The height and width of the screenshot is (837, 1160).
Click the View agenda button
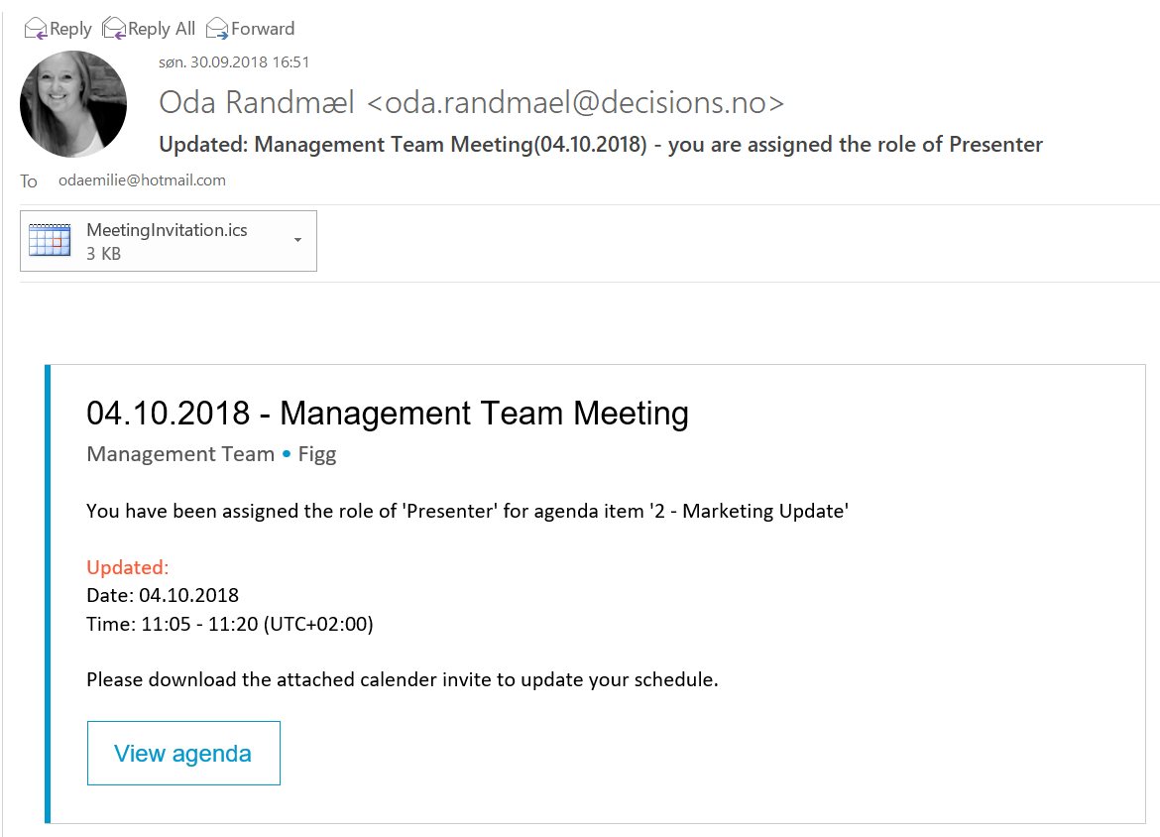[x=183, y=754]
